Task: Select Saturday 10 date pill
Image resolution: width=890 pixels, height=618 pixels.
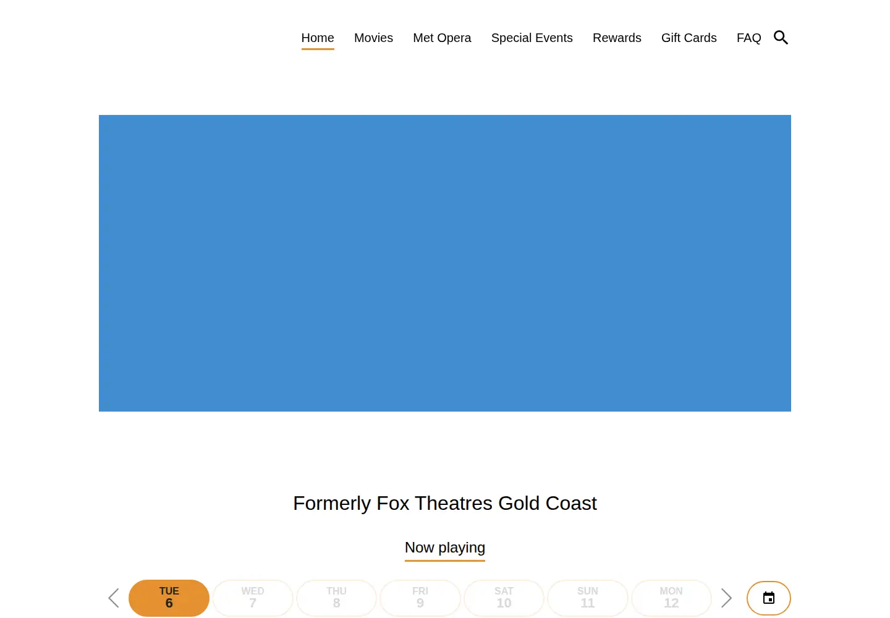Action: 504,598
